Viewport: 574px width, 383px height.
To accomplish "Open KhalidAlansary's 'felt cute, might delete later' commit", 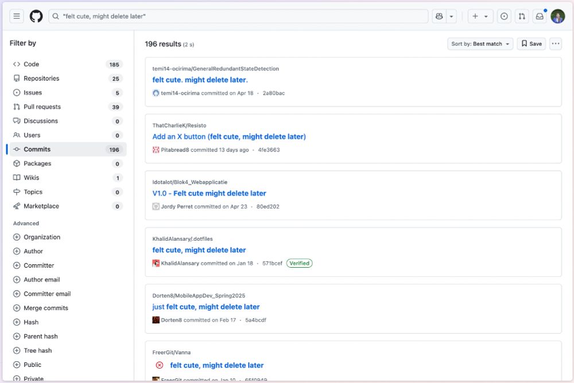I will [x=199, y=250].
